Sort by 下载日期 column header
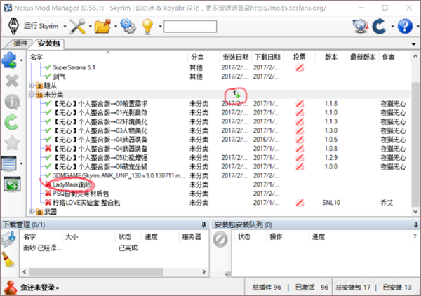 coord(267,57)
